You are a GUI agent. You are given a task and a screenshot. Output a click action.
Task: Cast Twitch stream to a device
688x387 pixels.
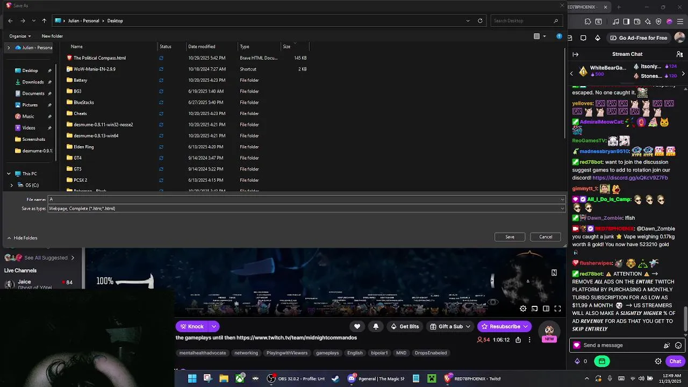534,309
